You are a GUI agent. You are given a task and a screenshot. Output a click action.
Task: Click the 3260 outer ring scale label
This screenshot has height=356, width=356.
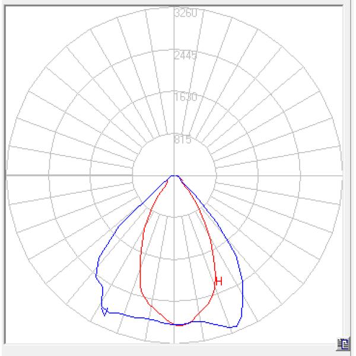tap(185, 13)
